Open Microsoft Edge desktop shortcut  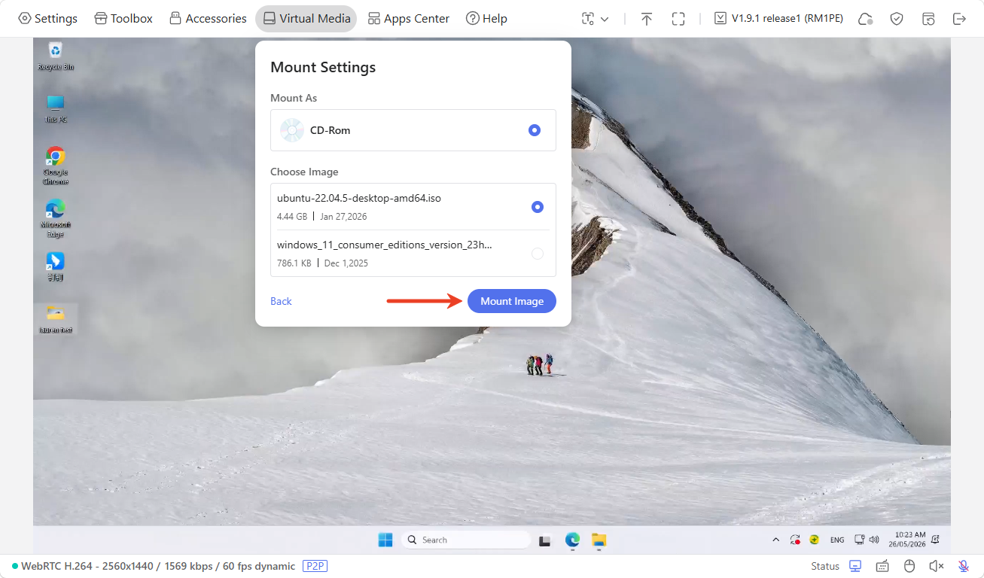(56, 218)
